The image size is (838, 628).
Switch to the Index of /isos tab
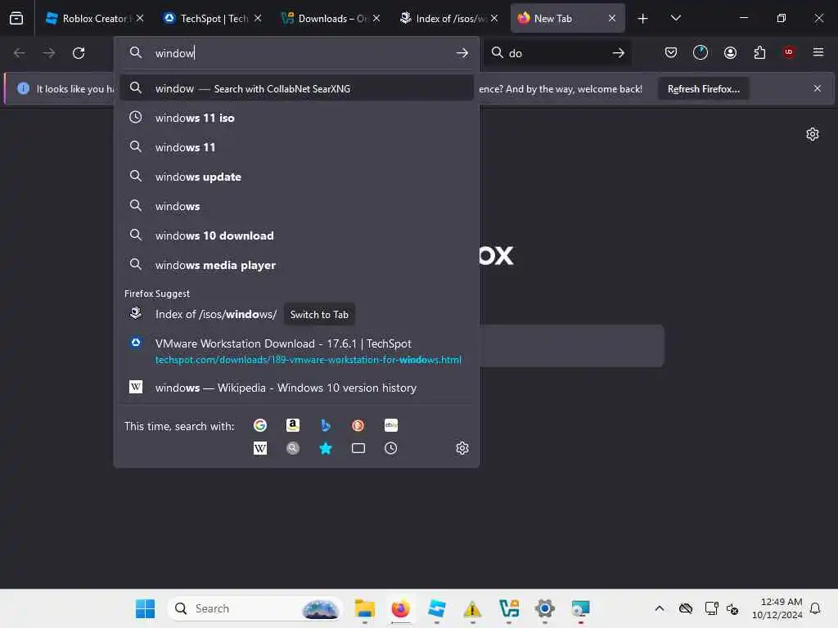(448, 18)
